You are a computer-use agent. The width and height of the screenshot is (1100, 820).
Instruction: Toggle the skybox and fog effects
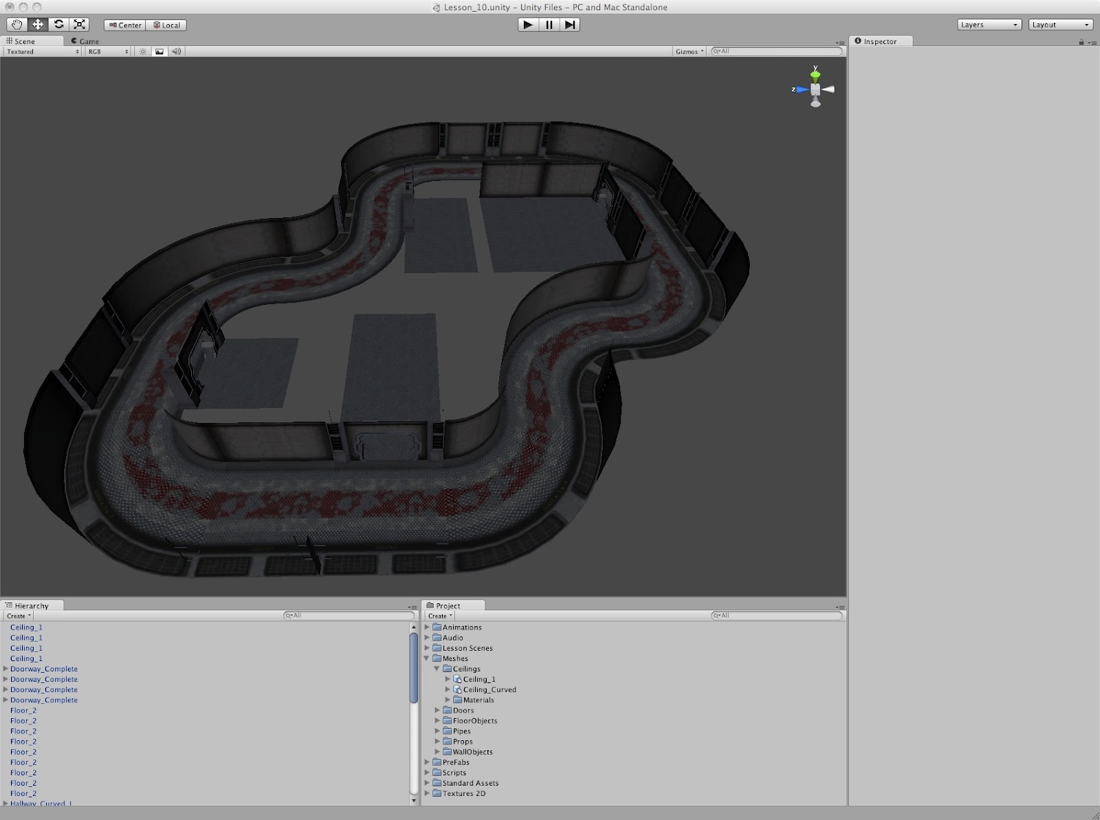coord(158,51)
